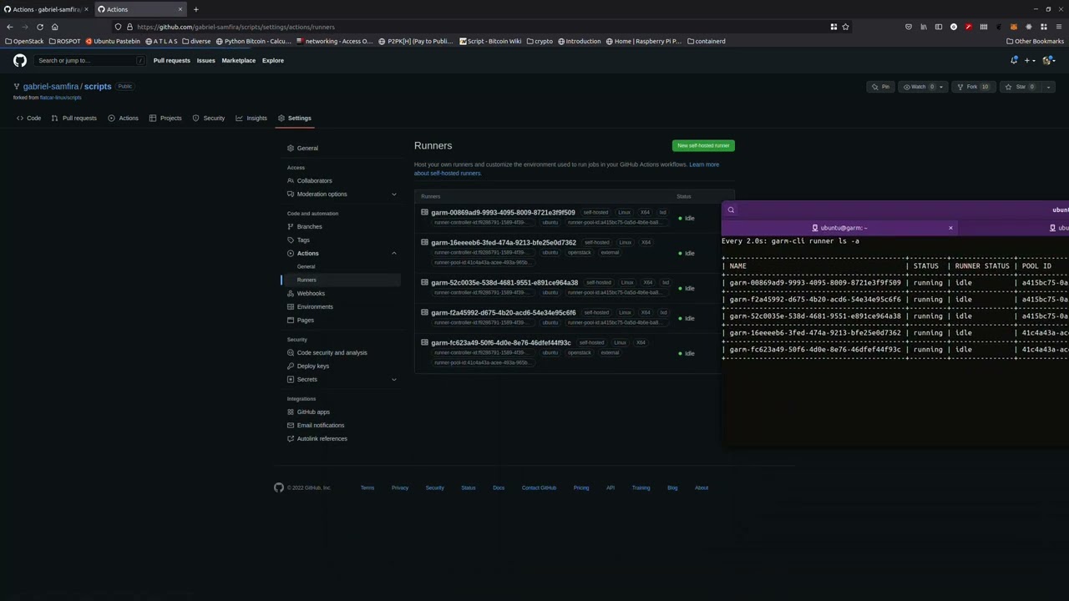The height and width of the screenshot is (601, 1069).
Task: Switch to the repository Security tab
Action: [209, 119]
